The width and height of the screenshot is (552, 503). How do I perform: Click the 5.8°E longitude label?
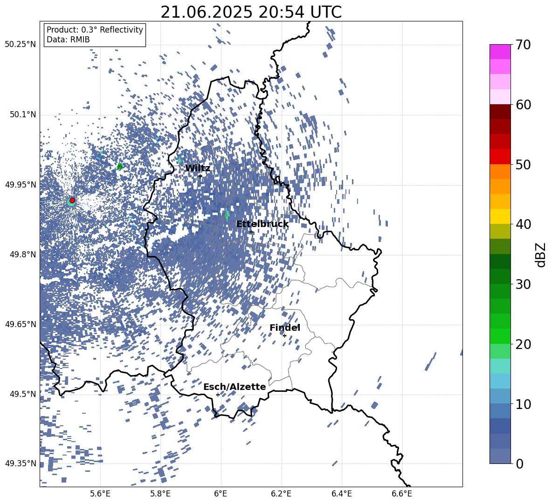[x=160, y=494]
